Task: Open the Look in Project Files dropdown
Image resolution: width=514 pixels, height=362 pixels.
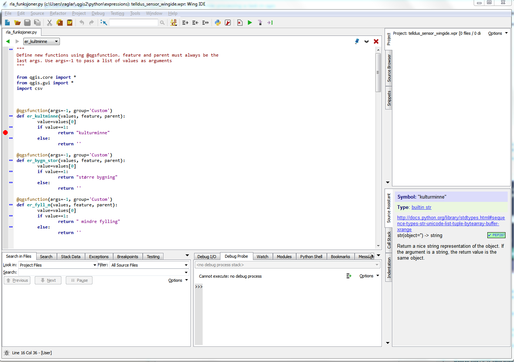Action: [x=58, y=265]
